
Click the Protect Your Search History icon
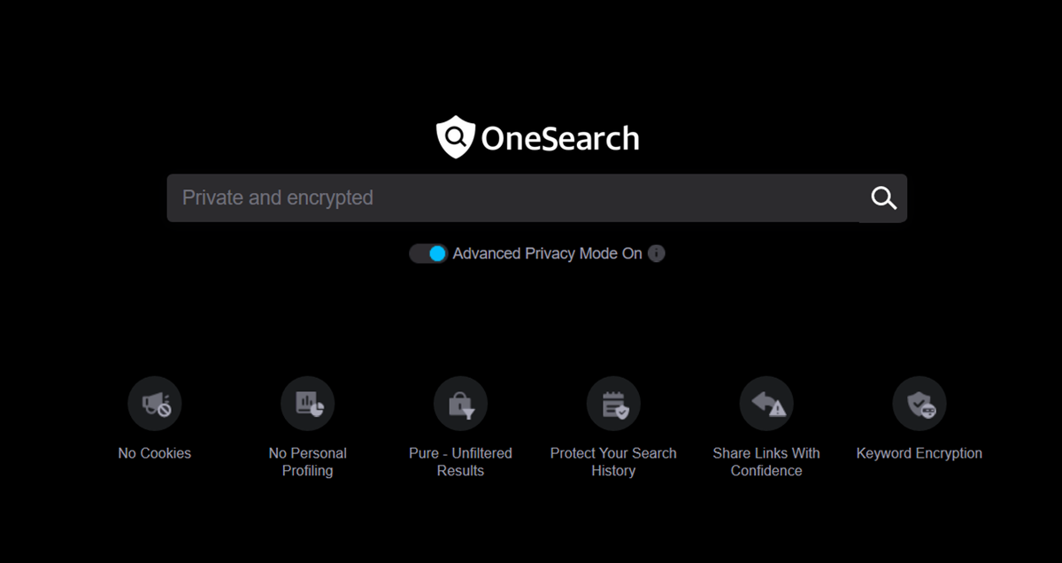coord(613,404)
